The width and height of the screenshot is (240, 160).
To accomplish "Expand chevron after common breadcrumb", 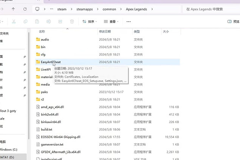I will pyautogui.click(x=121, y=9).
